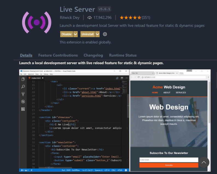Open the Runtime Status tab
Image resolution: width=217 pixels, height=174 pixels.
click(x=123, y=55)
